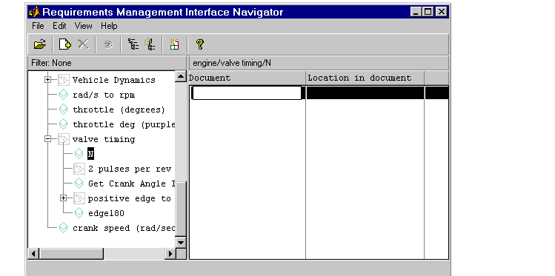
Task: Close the Navigator window
Action: coord(441,12)
